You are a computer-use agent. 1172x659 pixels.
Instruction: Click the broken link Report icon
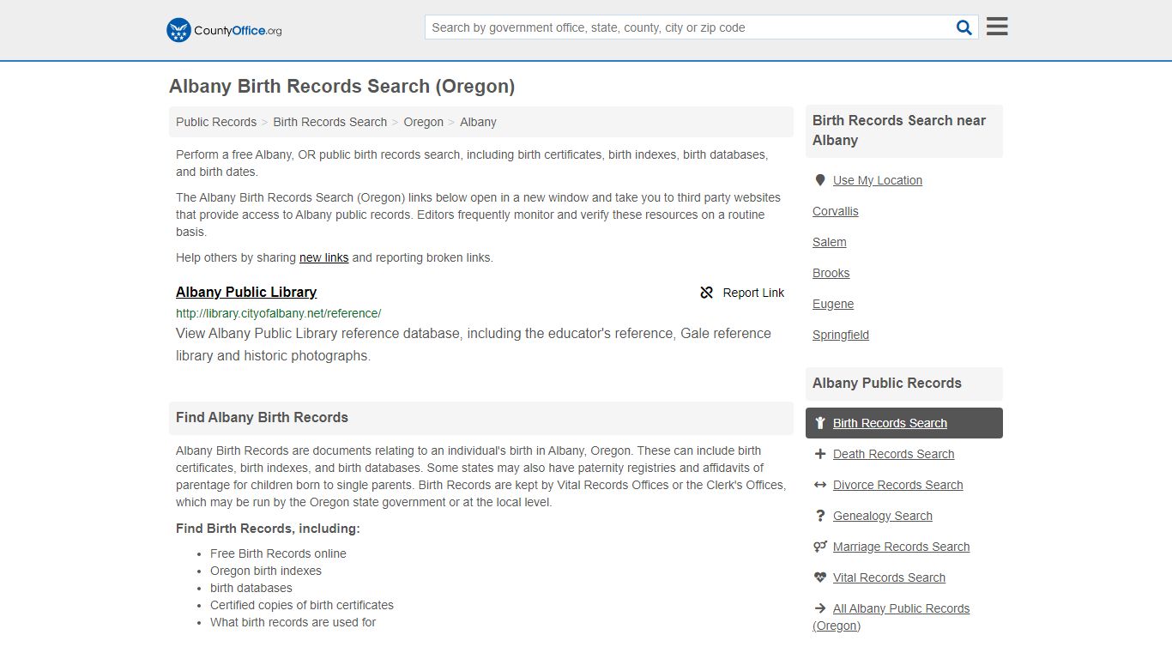click(x=707, y=293)
